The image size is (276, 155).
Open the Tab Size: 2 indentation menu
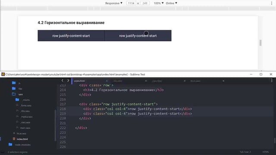pyautogui.click(x=245, y=152)
